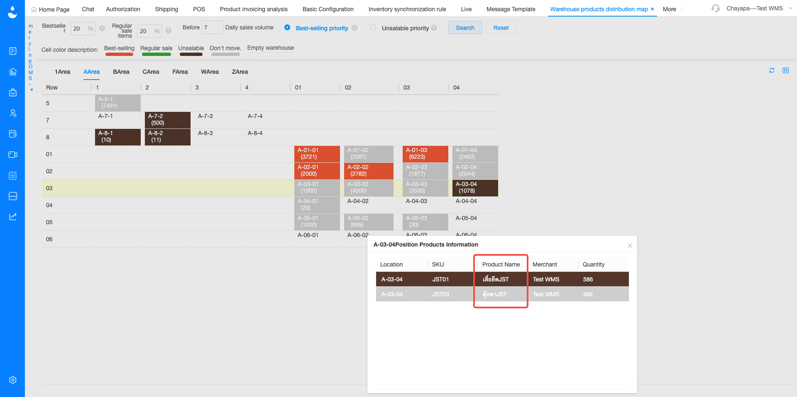Select cell A-7-2 (500)
The image size is (797, 397).
tap(168, 120)
